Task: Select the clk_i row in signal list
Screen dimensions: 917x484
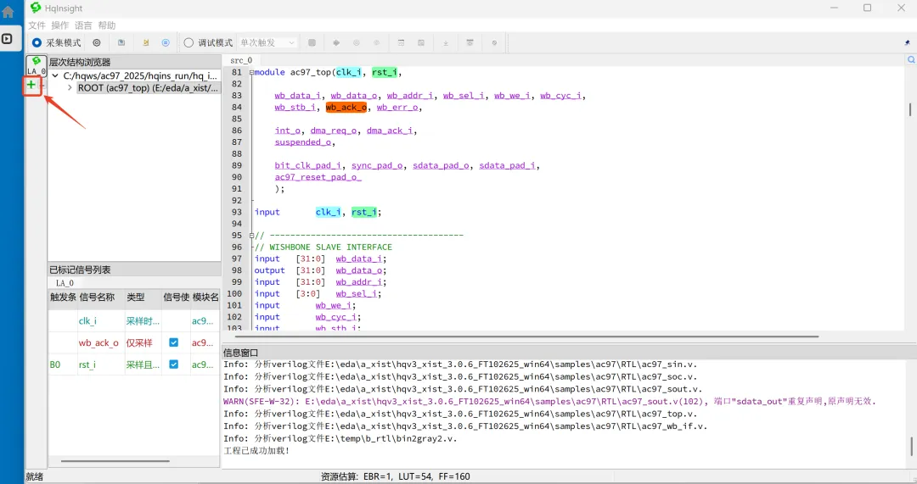Action: [87, 321]
